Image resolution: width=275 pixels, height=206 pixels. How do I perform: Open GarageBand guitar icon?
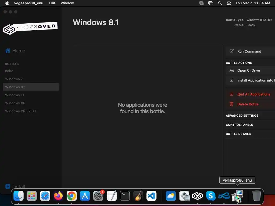138,196
